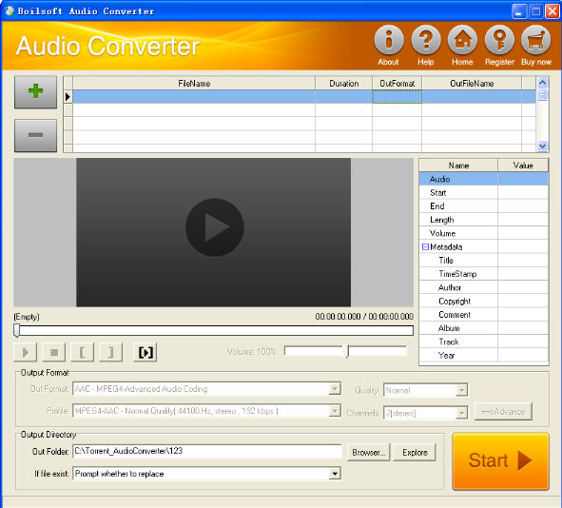
Task: Click scroll up arrow of file list
Action: coord(542,83)
